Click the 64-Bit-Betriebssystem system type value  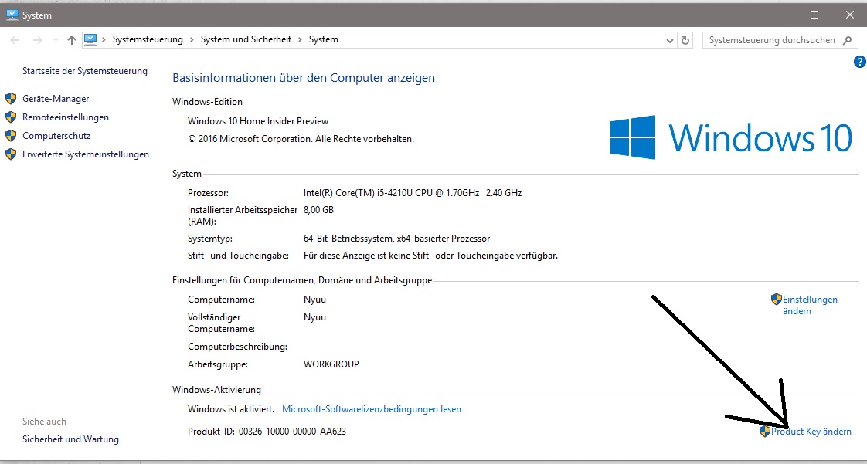coord(397,239)
